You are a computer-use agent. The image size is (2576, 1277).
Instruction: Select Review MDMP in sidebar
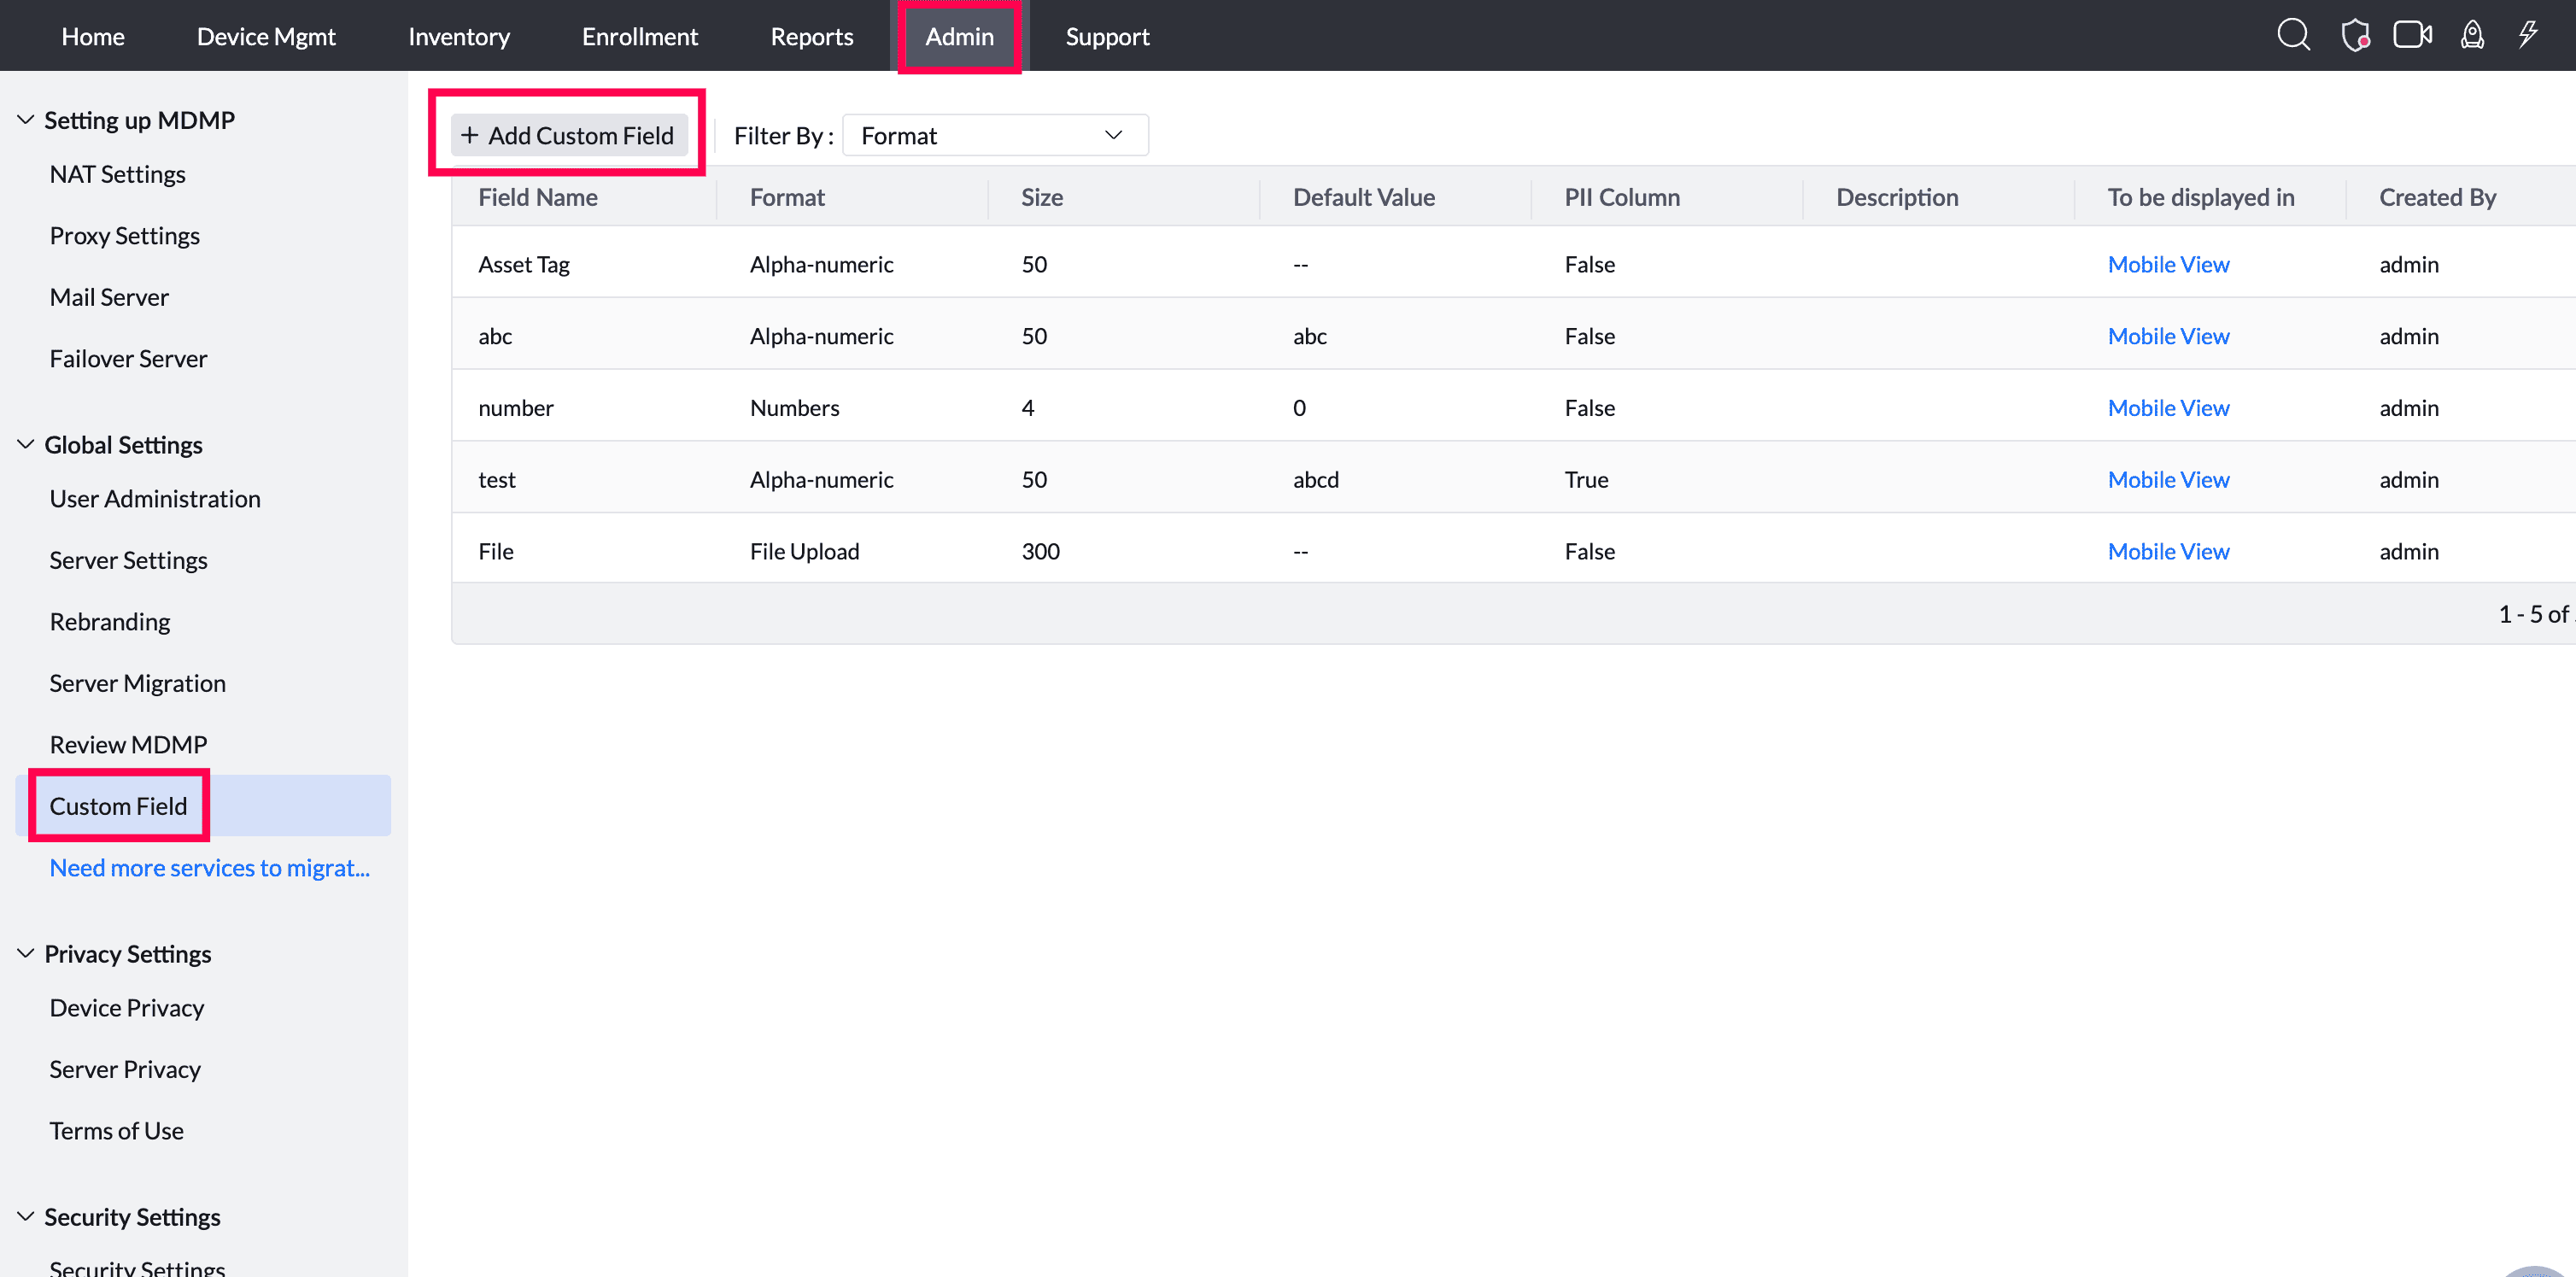[128, 744]
